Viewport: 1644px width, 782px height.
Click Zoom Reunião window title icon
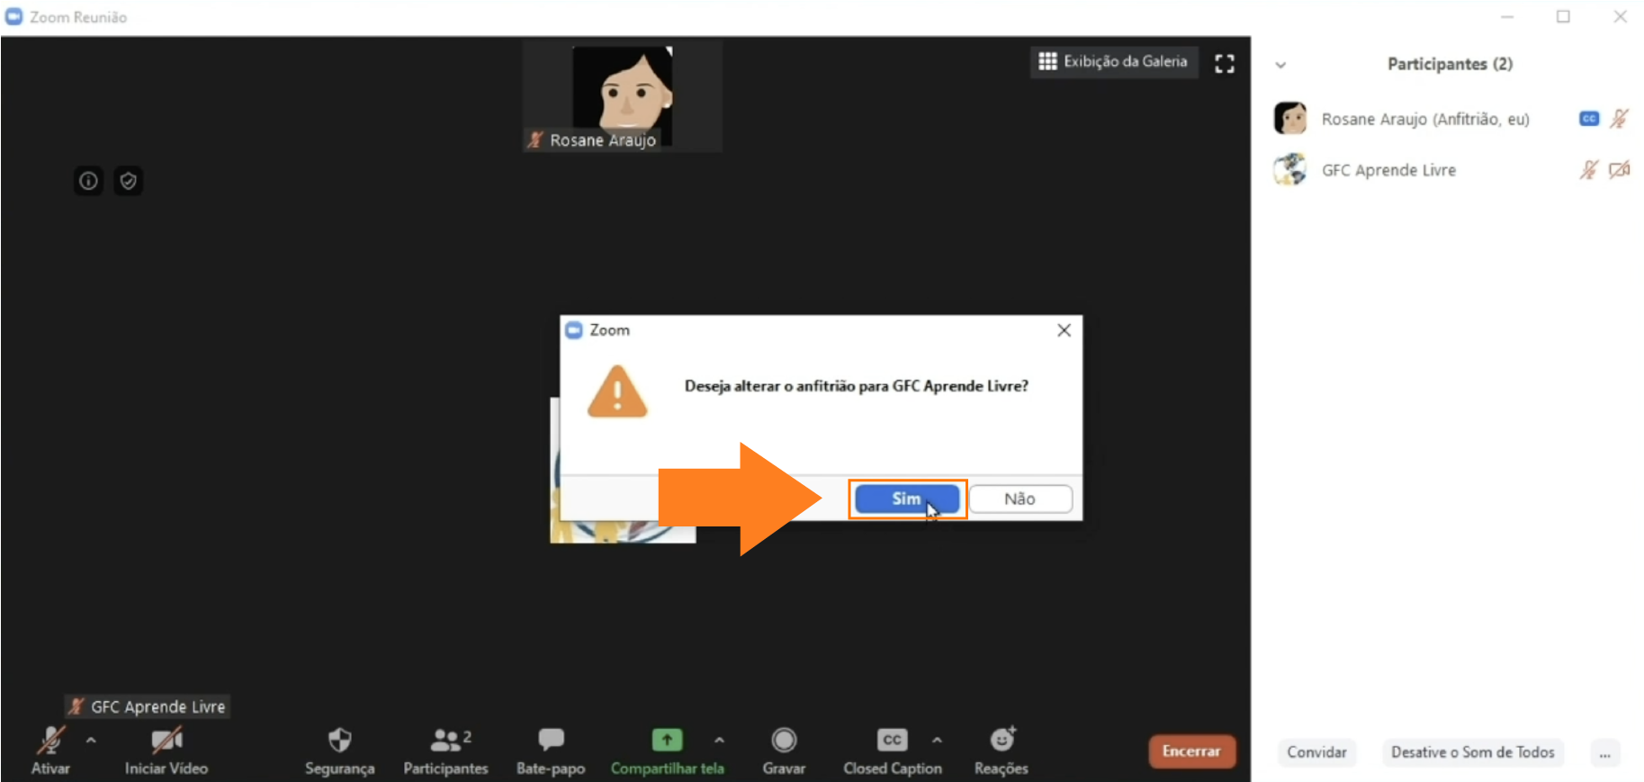click(x=14, y=16)
